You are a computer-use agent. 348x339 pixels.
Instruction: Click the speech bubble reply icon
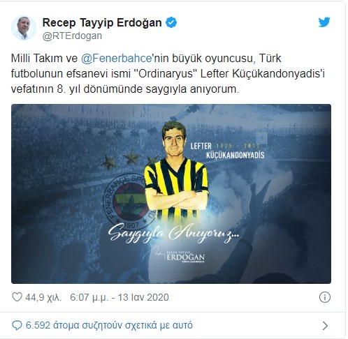(x=17, y=325)
